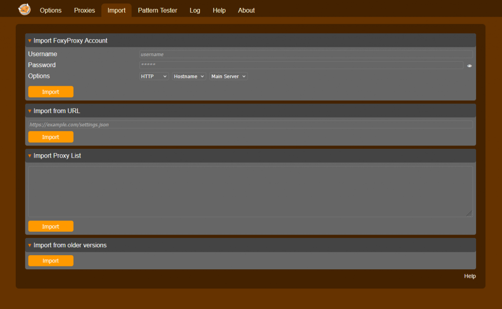This screenshot has width=502, height=309.
Task: Open the Help tab in navigation
Action: point(219,10)
